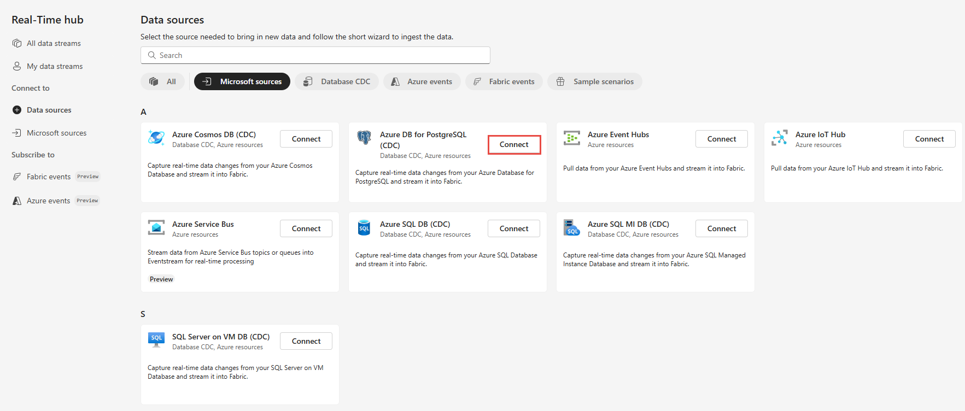Click the Preview badge beside Azure events
Image resolution: width=965 pixels, height=411 pixels.
[87, 201]
